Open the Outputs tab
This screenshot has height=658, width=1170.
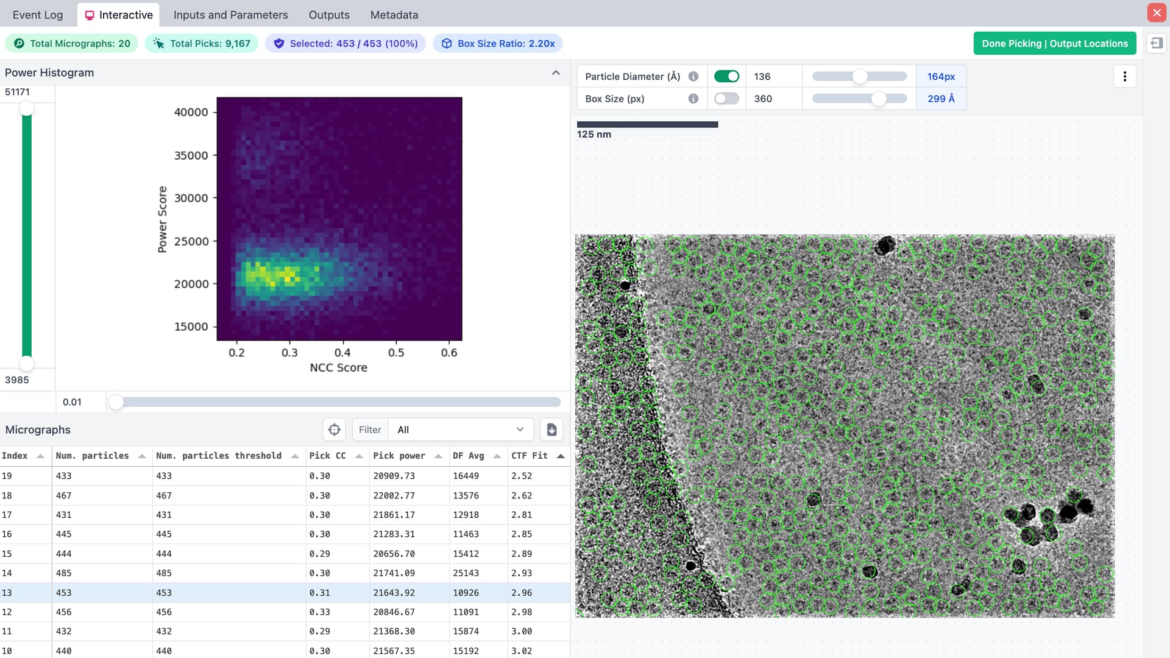(x=329, y=15)
